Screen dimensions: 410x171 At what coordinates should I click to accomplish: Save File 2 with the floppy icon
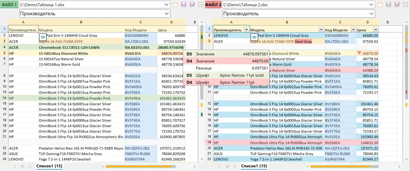point(388,4)
